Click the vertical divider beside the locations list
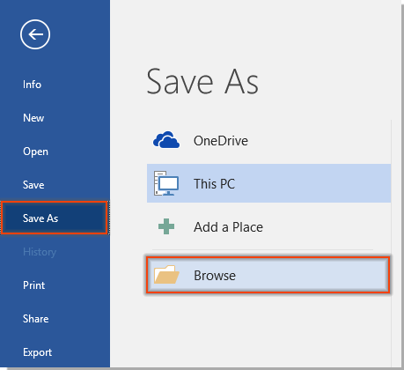This screenshot has height=370, width=404. tap(391, 244)
